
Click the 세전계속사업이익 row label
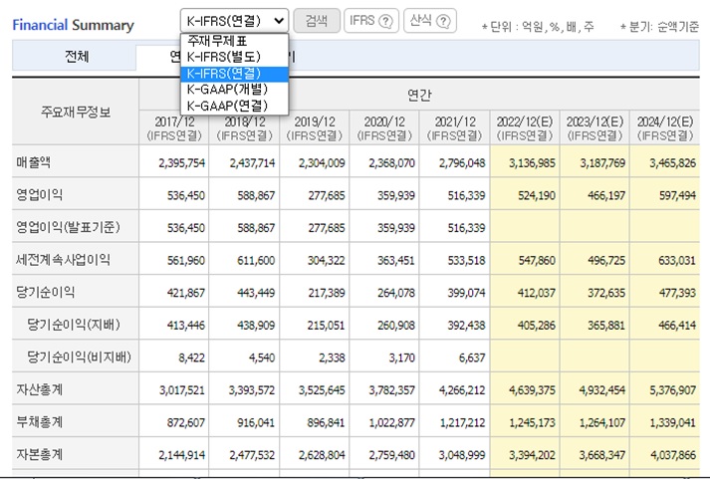(x=63, y=260)
